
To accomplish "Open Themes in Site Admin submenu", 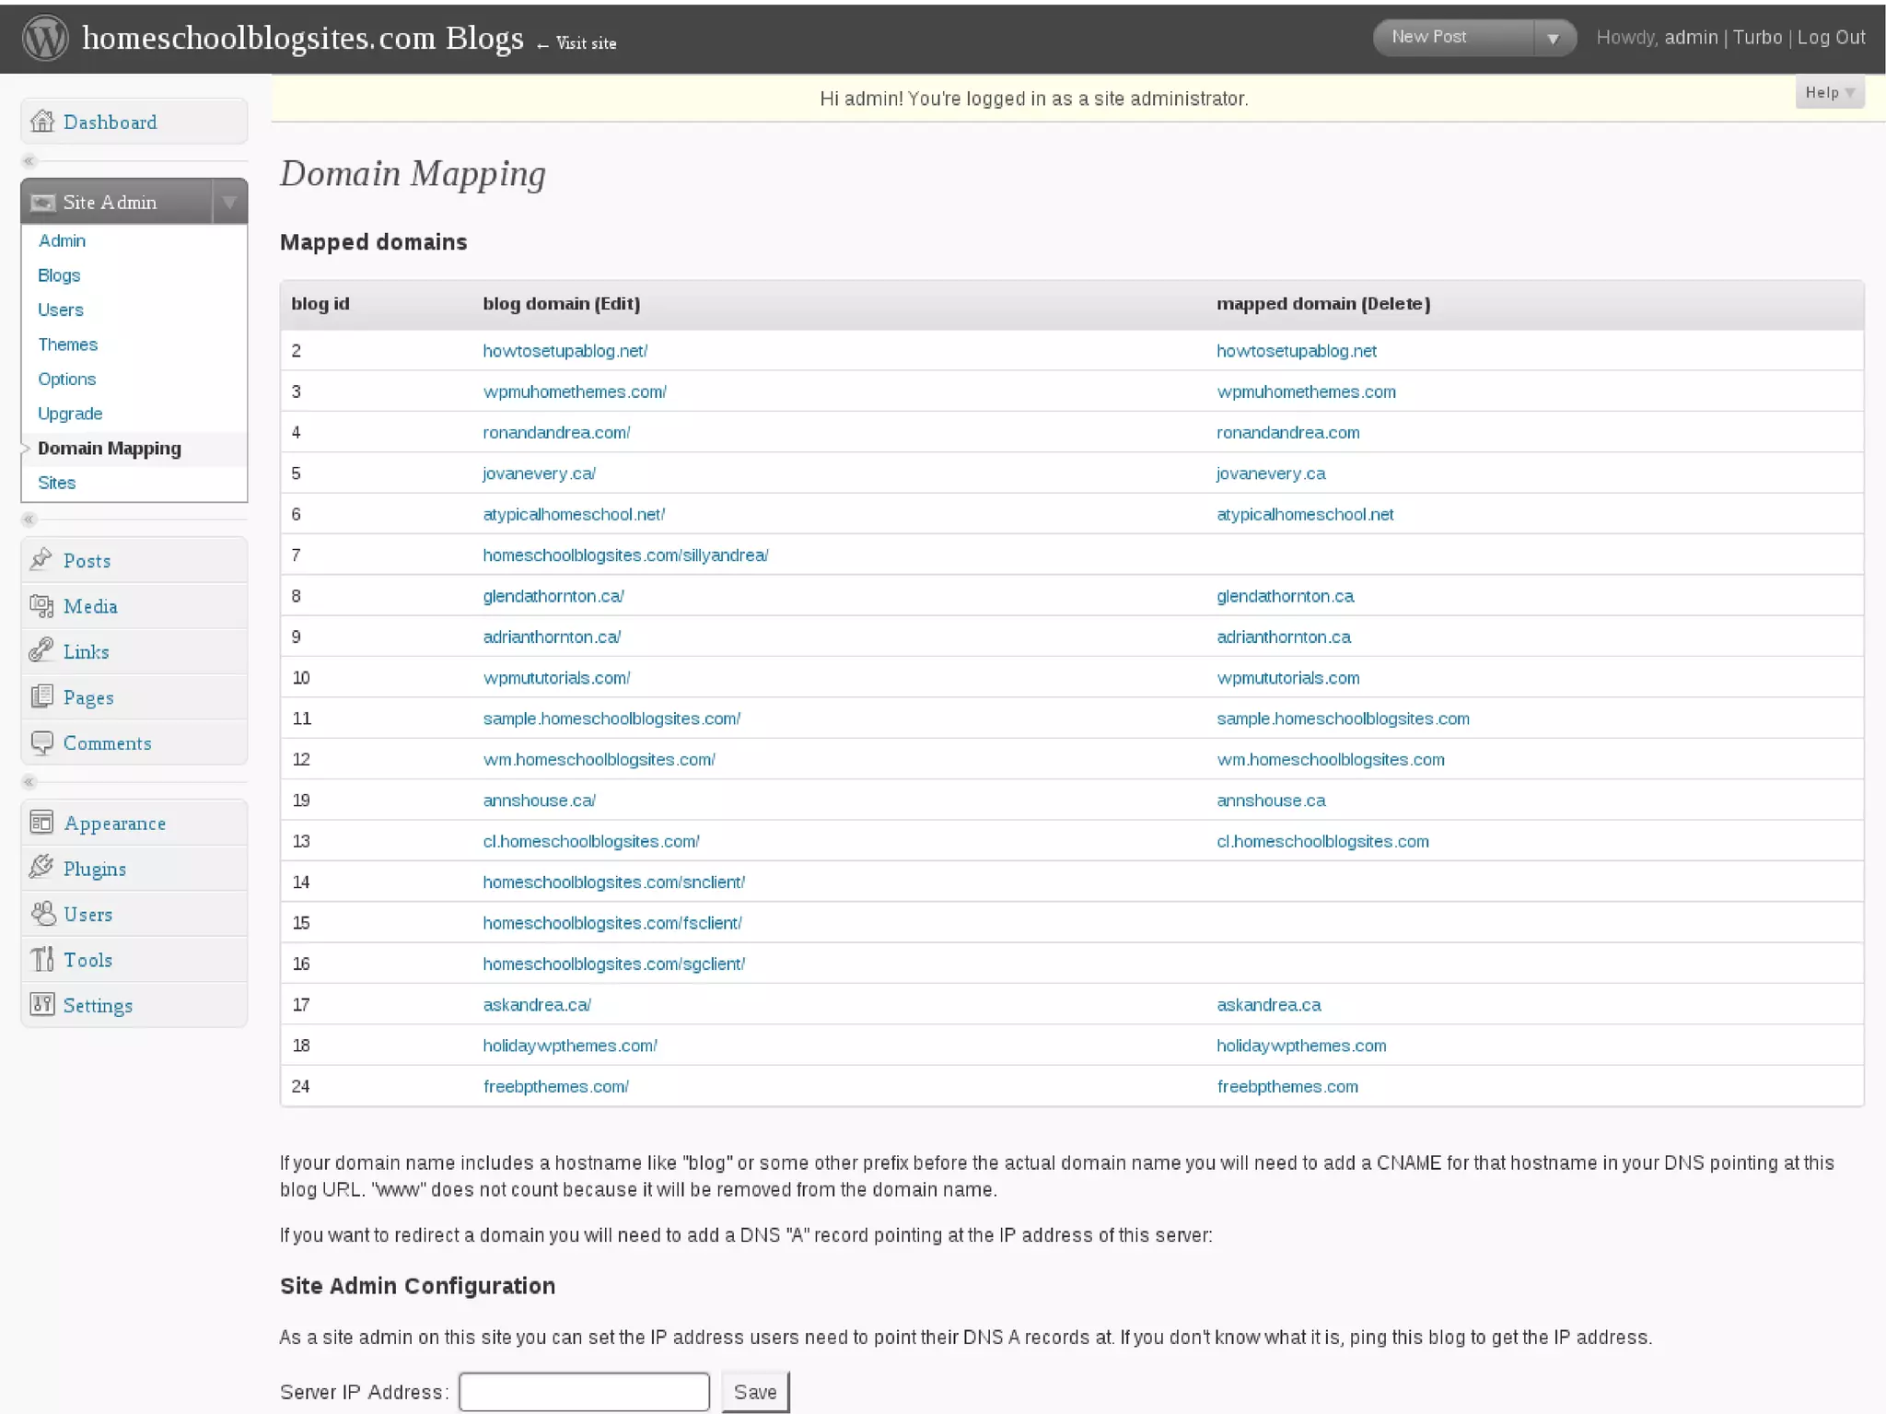I will click(x=67, y=345).
